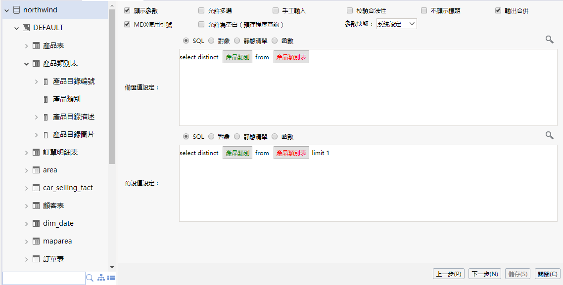Expand the 產品表 table node
563x285 pixels.
coord(26,46)
